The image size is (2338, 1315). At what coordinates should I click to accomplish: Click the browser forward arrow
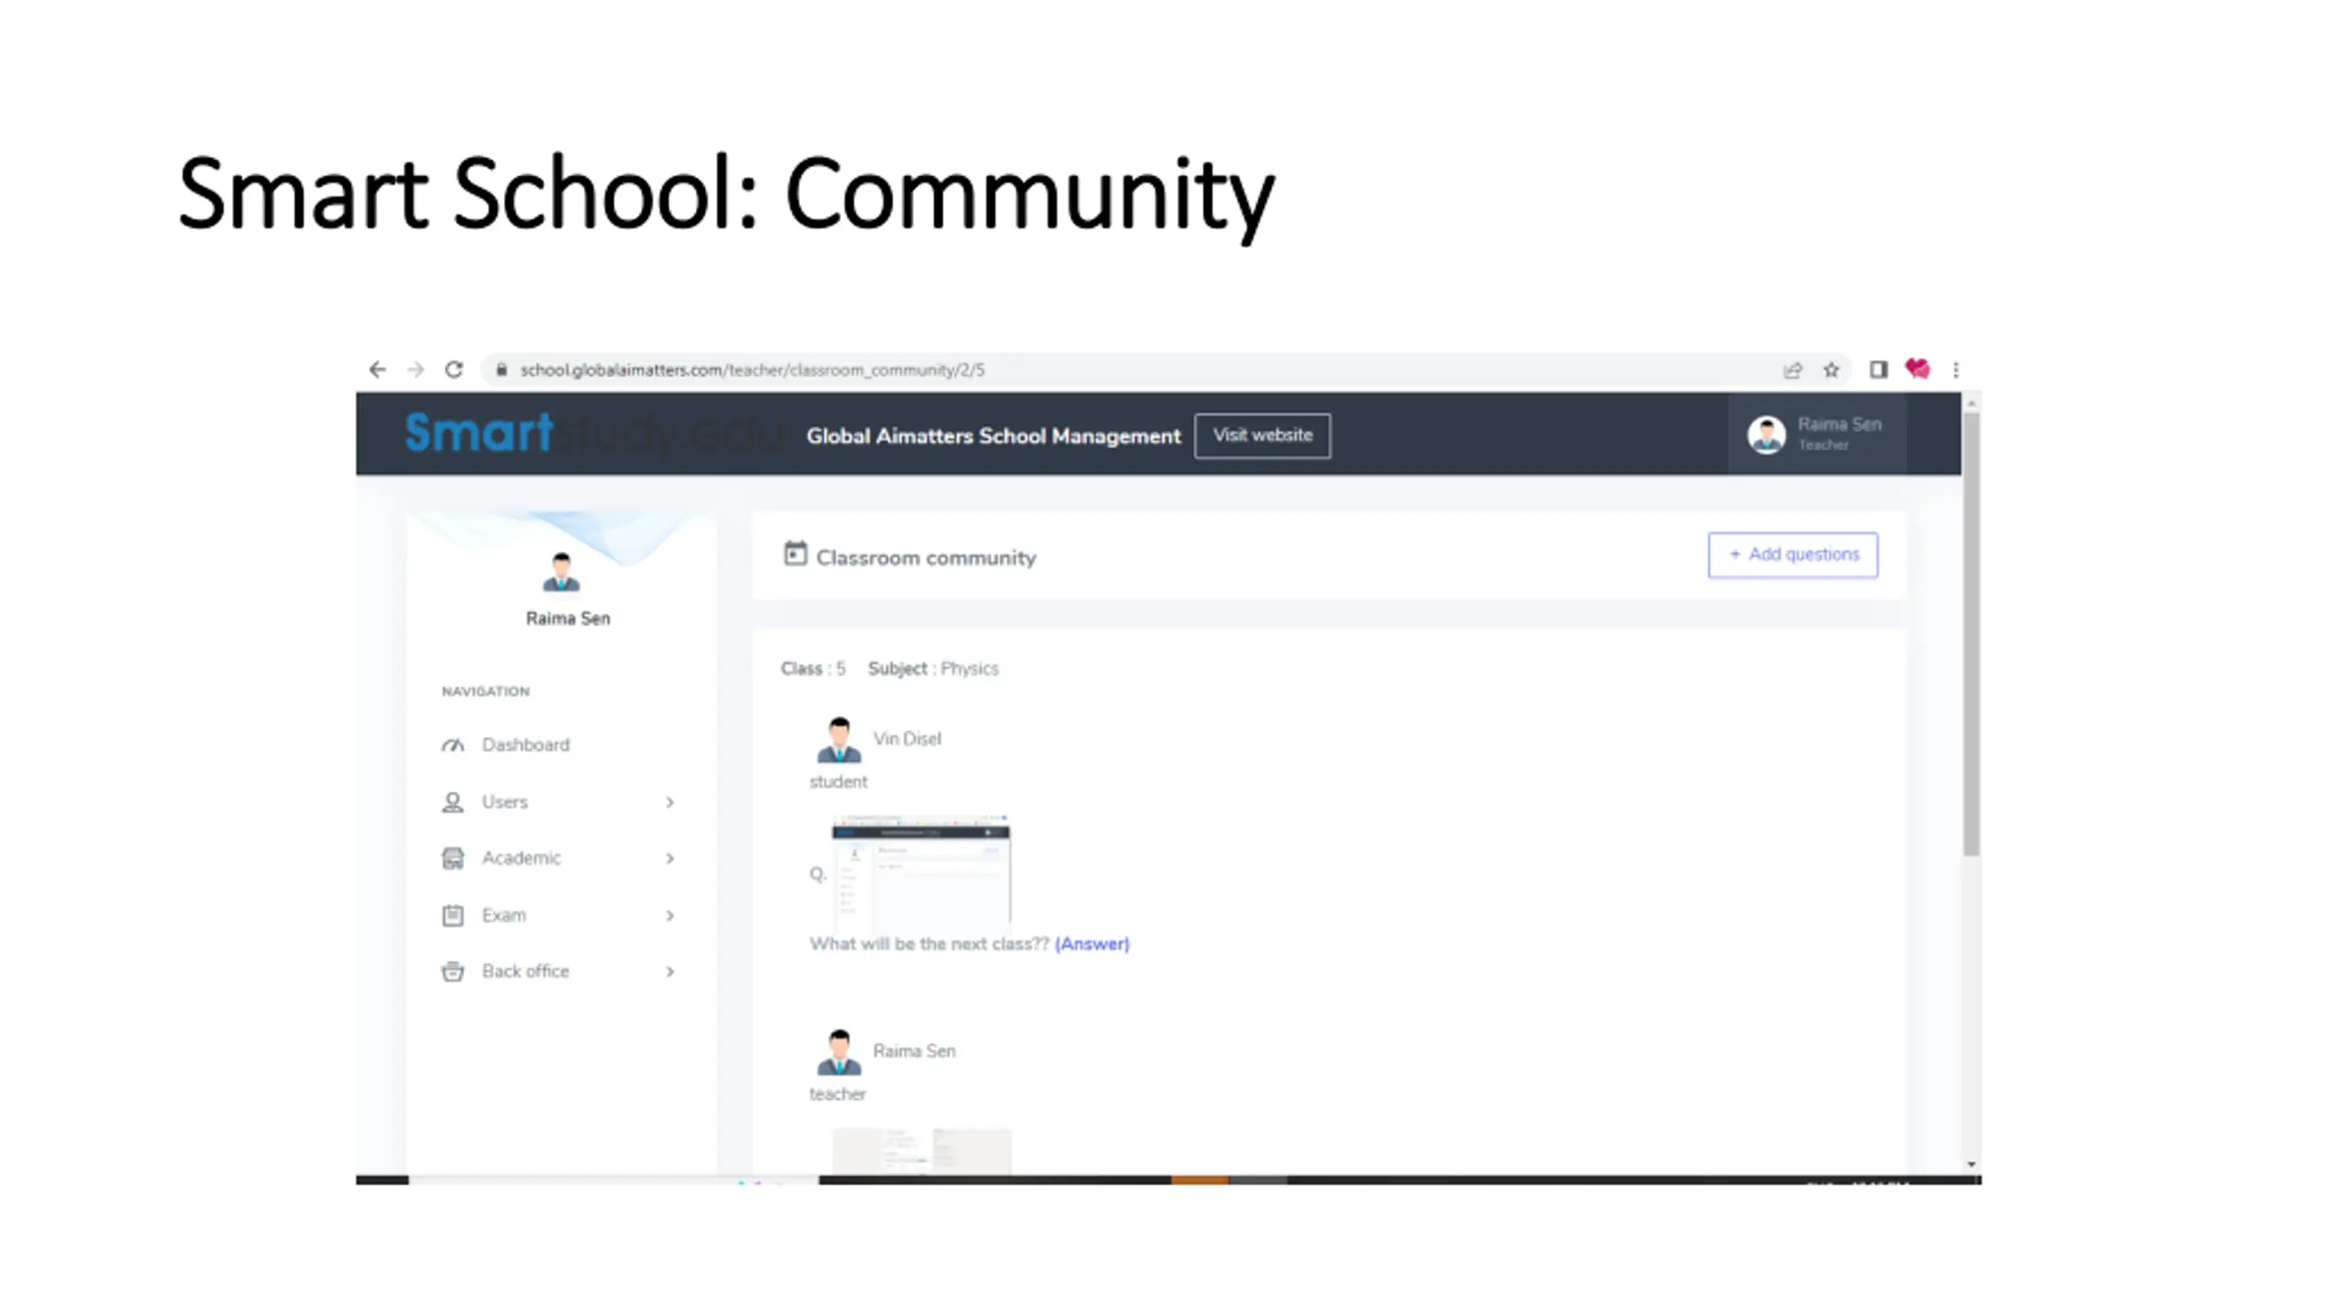tap(416, 370)
